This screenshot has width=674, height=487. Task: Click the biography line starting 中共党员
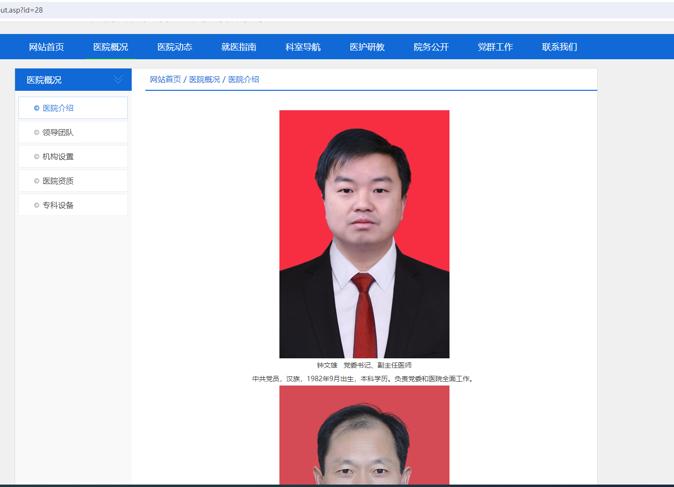(x=364, y=379)
